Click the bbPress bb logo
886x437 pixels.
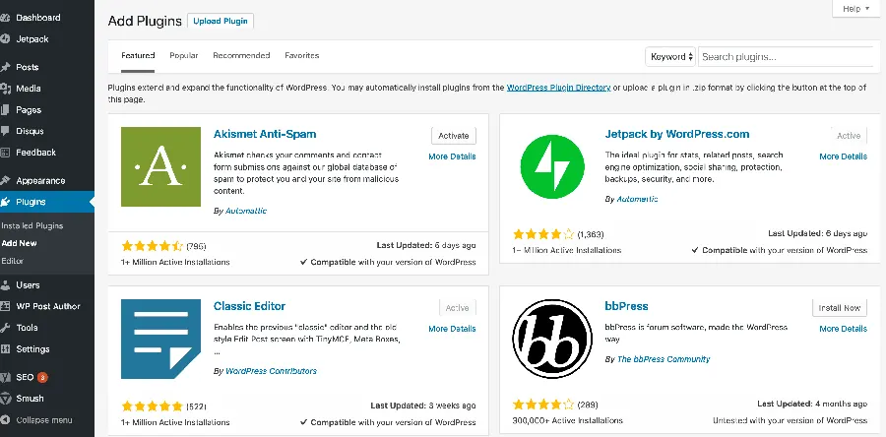point(552,339)
